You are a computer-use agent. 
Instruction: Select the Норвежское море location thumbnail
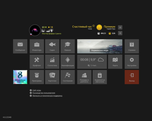(100, 46)
